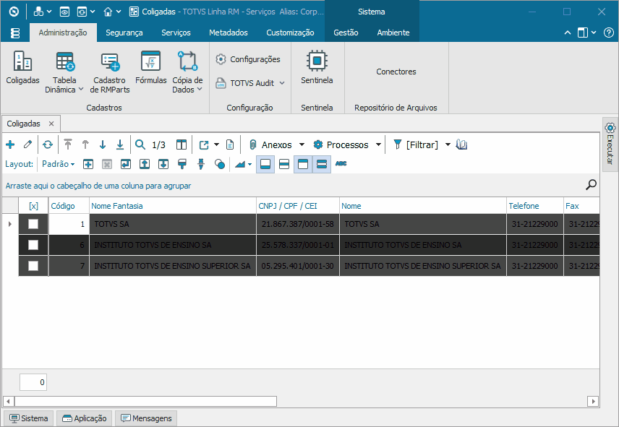Go to the previous record arrow
The width and height of the screenshot is (619, 427).
pyautogui.click(x=85, y=145)
